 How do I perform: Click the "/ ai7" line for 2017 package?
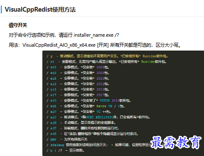78,95
